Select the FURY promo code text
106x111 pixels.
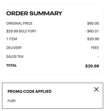coord(12,101)
